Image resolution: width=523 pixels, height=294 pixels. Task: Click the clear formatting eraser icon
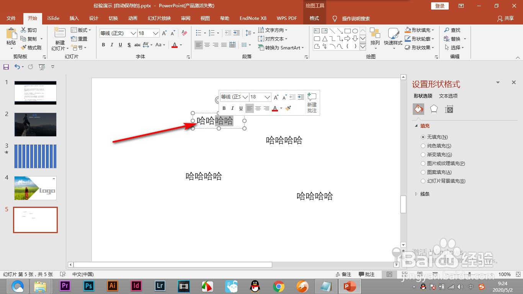coord(184,33)
